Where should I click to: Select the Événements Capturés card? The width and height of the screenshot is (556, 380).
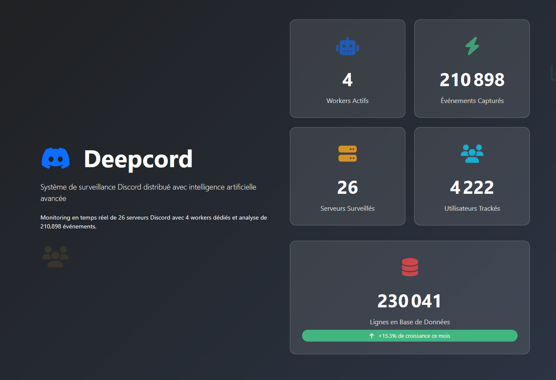click(472, 68)
